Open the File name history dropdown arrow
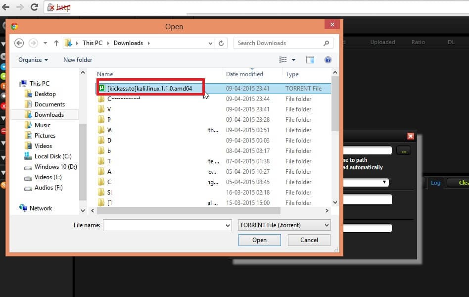Image resolution: width=469 pixels, height=297 pixels. pos(228,225)
